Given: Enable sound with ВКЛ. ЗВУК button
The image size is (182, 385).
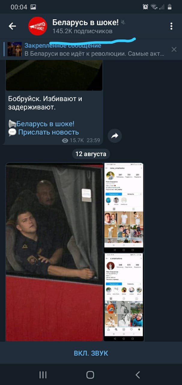Looking at the screenshot, I should pos(91,353).
